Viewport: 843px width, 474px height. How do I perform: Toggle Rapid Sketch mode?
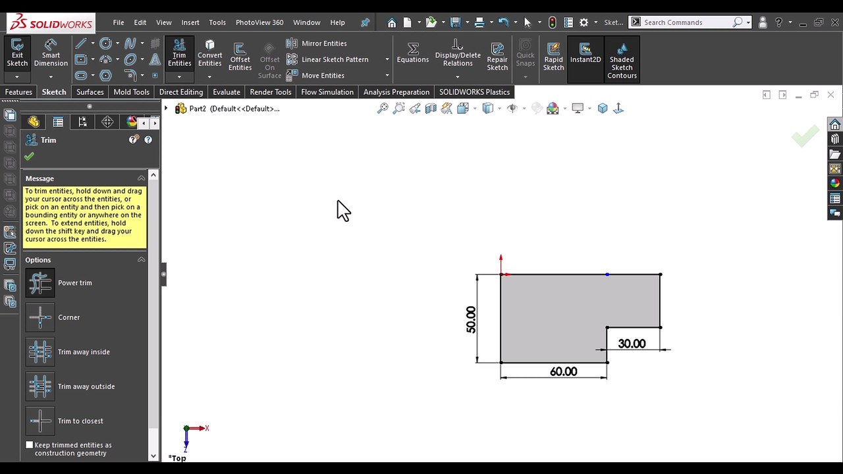tap(553, 57)
